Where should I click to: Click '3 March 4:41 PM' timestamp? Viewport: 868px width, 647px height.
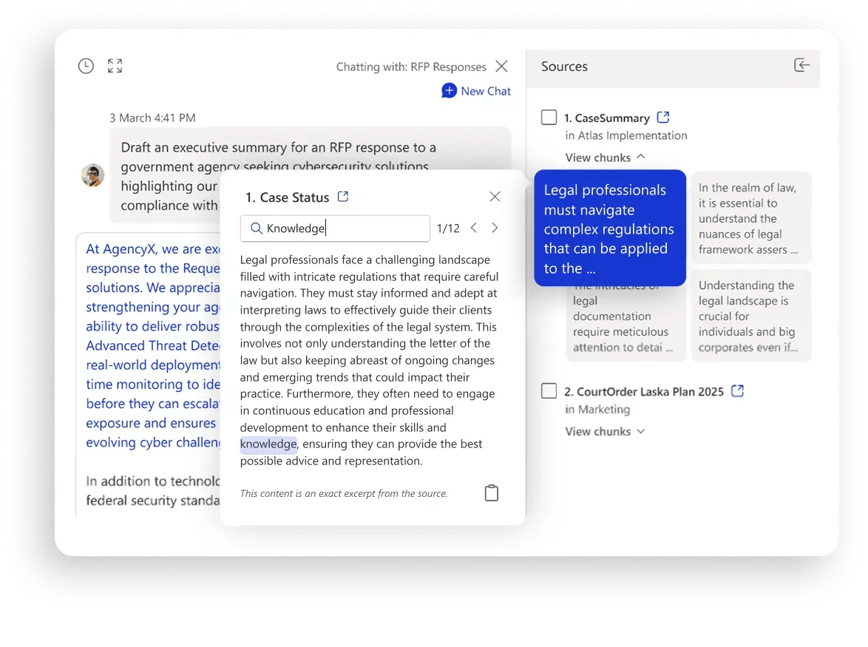(152, 118)
